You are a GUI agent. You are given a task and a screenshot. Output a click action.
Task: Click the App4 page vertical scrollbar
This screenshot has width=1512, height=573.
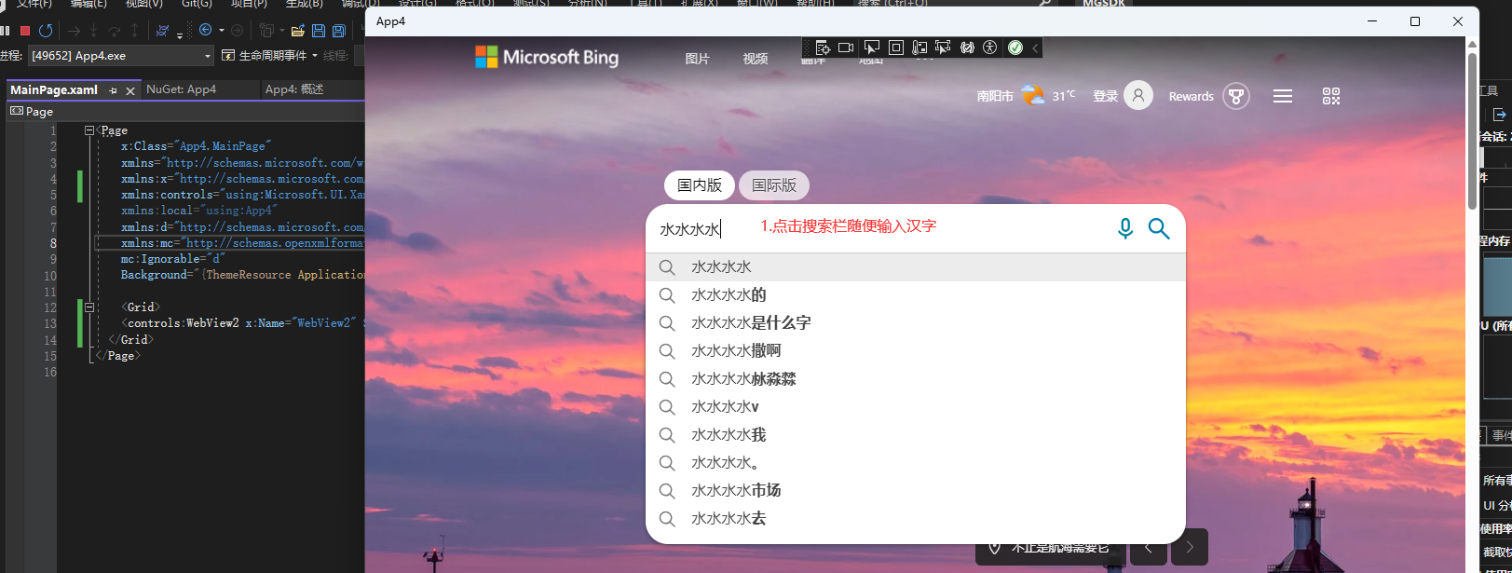(1472, 130)
